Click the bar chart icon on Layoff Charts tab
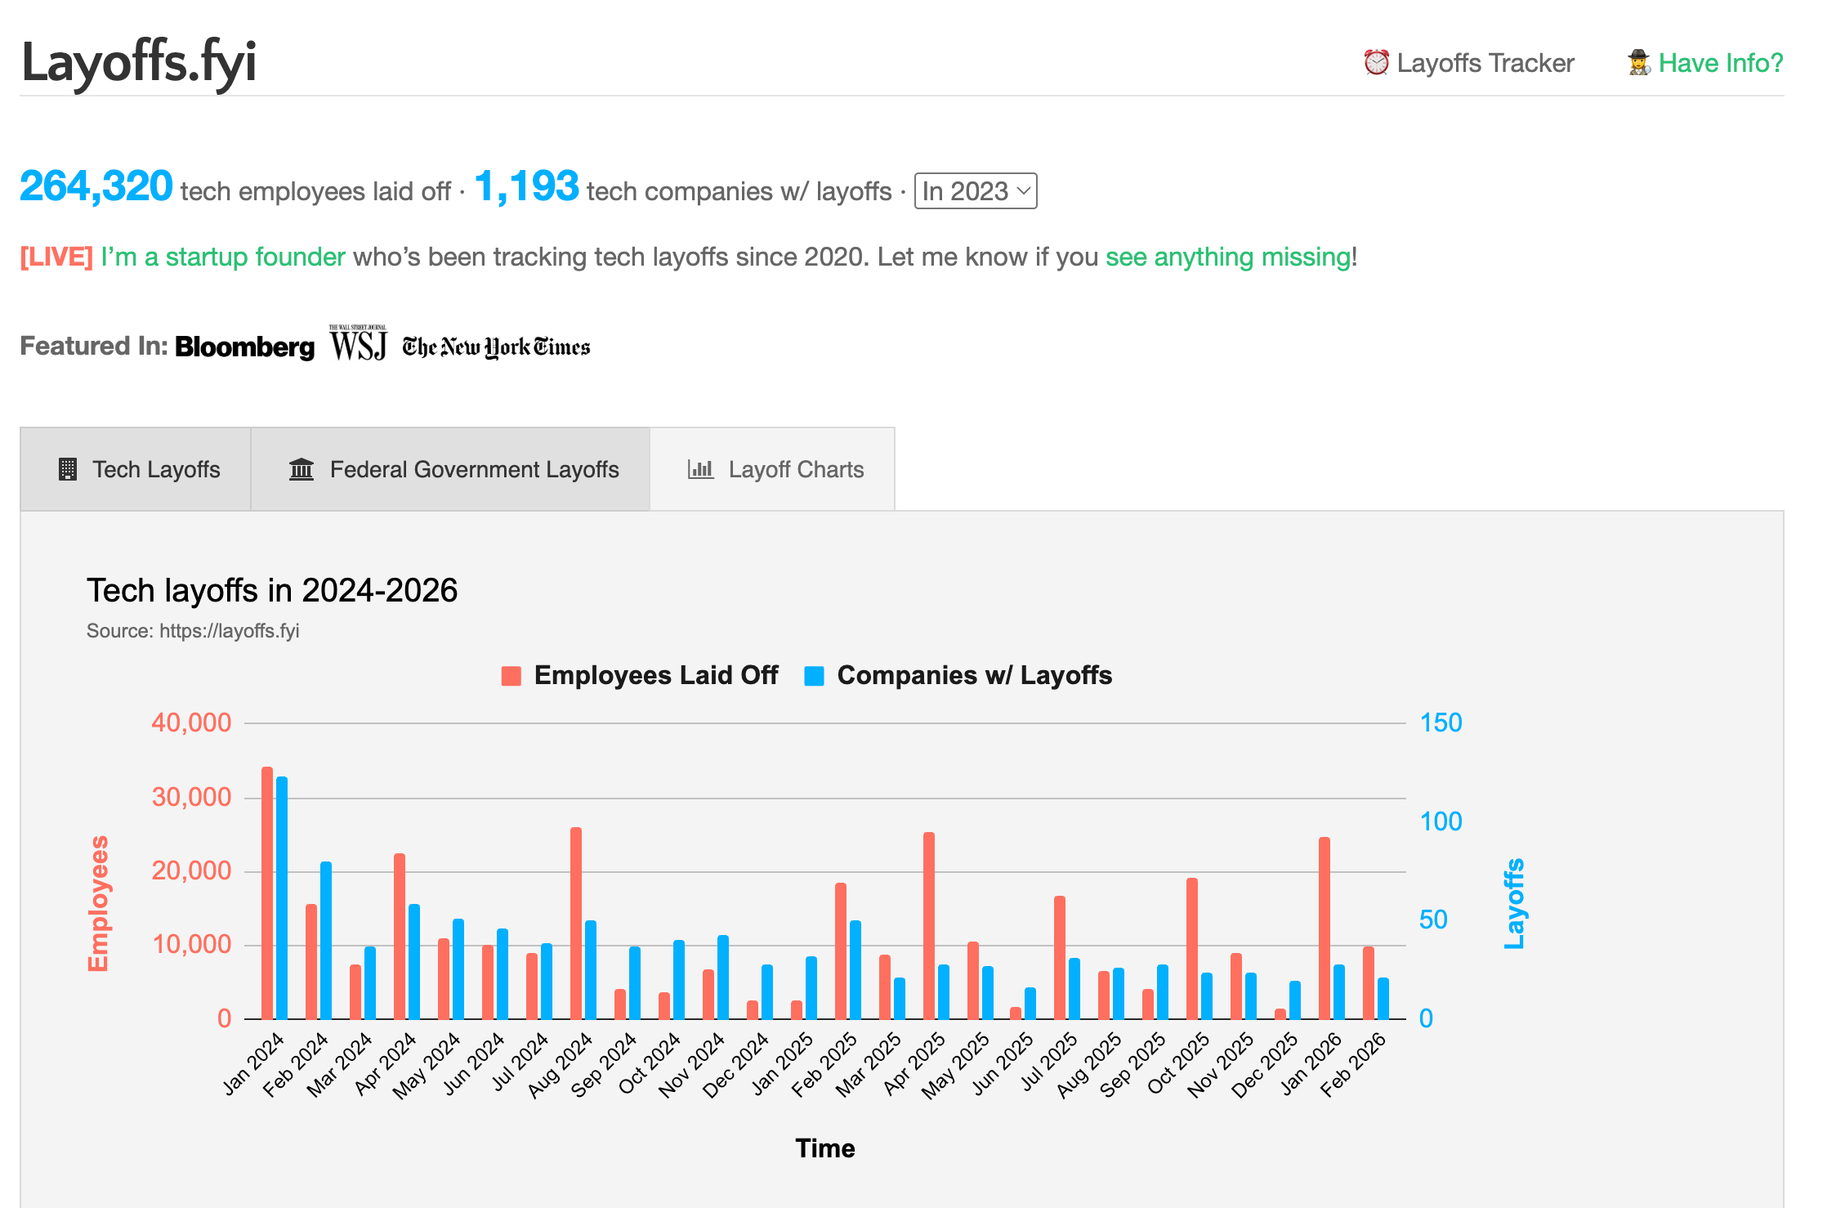1845x1208 pixels. click(x=700, y=469)
